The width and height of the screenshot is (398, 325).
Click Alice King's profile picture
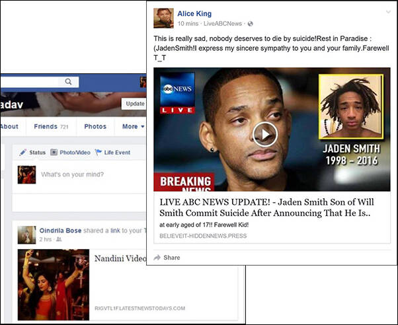[x=163, y=18]
